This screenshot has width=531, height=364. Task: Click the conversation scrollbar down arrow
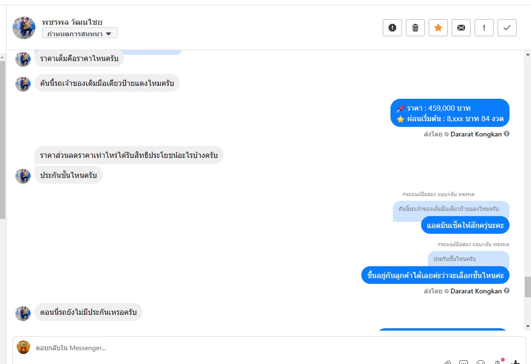[x=528, y=326]
